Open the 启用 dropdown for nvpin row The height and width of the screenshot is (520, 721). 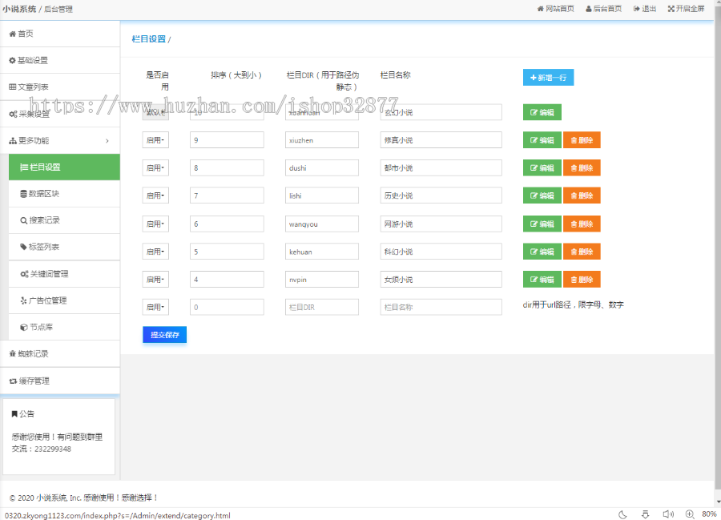coord(155,280)
